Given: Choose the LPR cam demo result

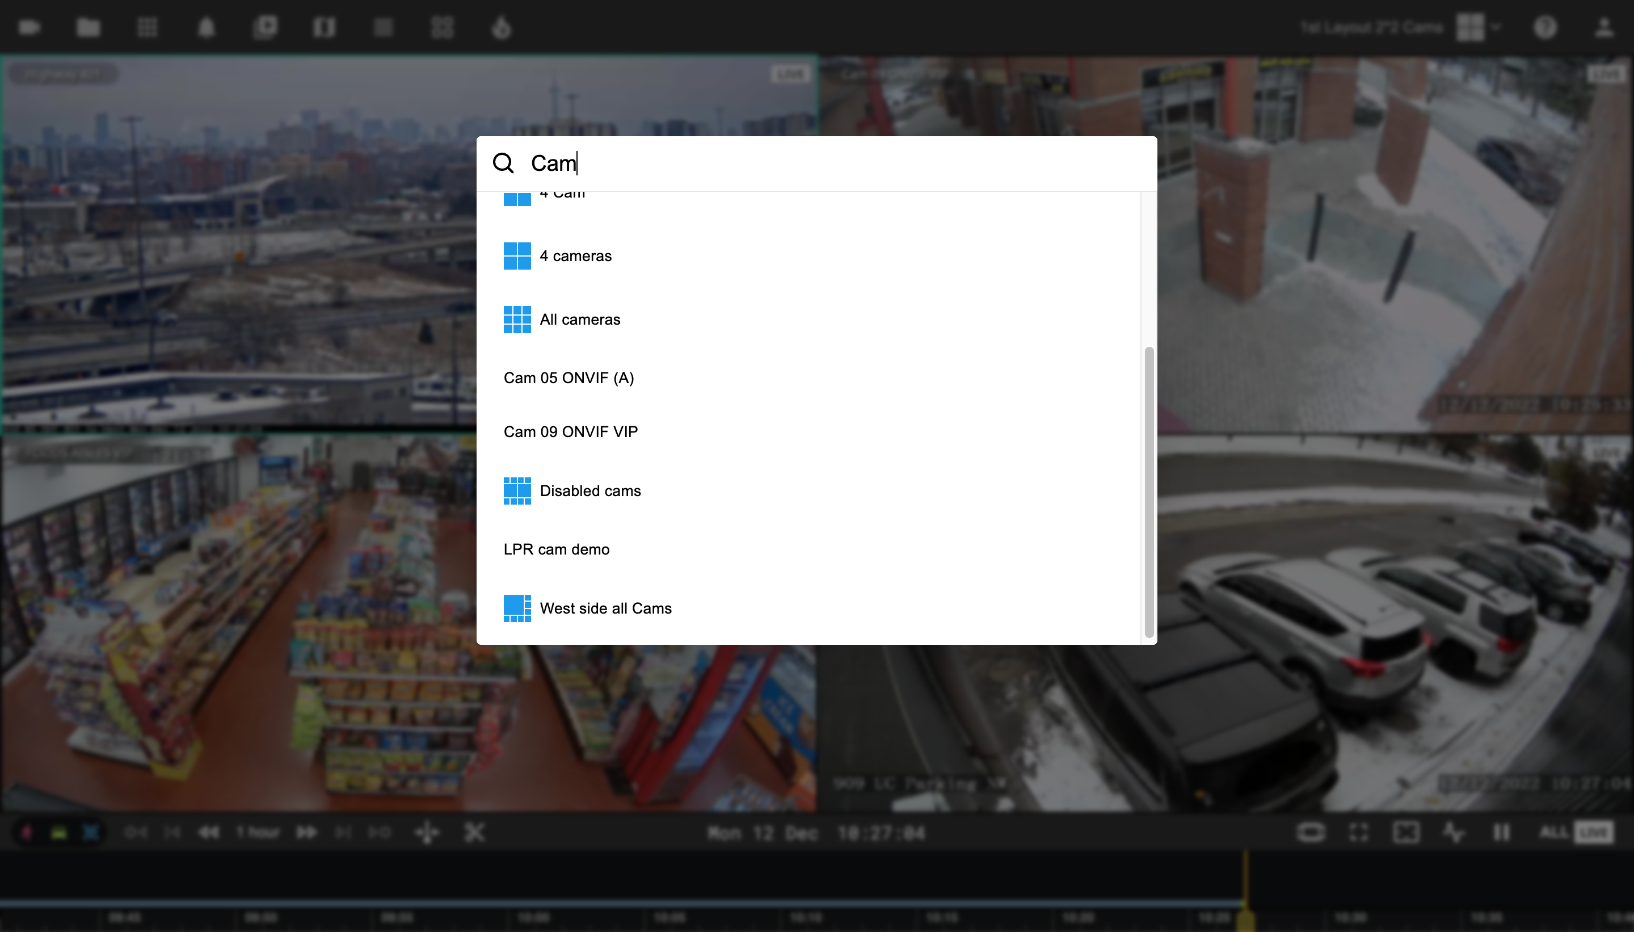Looking at the screenshot, I should [556, 549].
